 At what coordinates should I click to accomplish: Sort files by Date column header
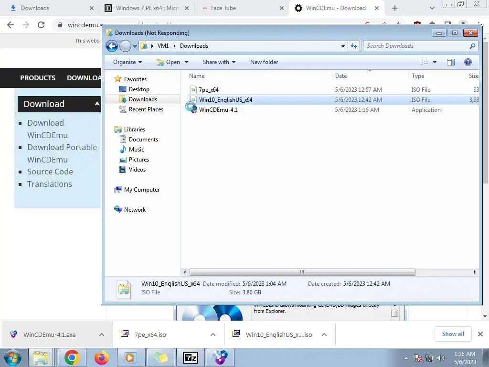tap(341, 76)
